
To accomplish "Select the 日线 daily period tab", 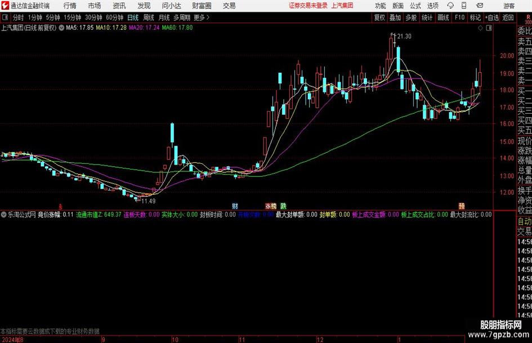I will (x=133, y=17).
